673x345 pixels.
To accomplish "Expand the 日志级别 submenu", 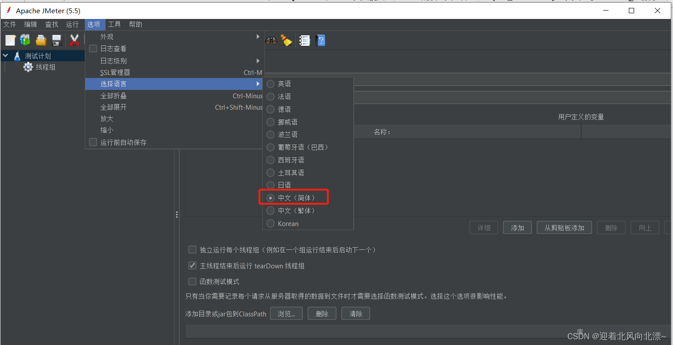I will coord(175,61).
